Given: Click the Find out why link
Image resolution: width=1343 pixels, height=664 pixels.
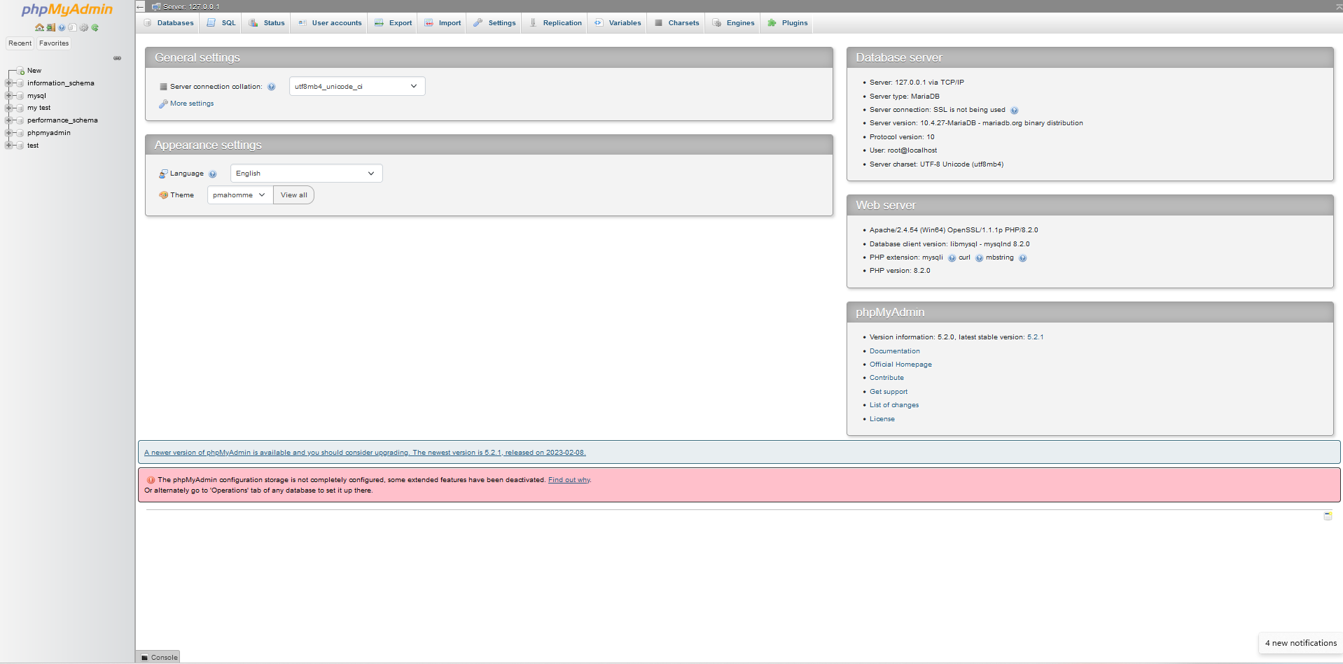Looking at the screenshot, I should coord(569,480).
